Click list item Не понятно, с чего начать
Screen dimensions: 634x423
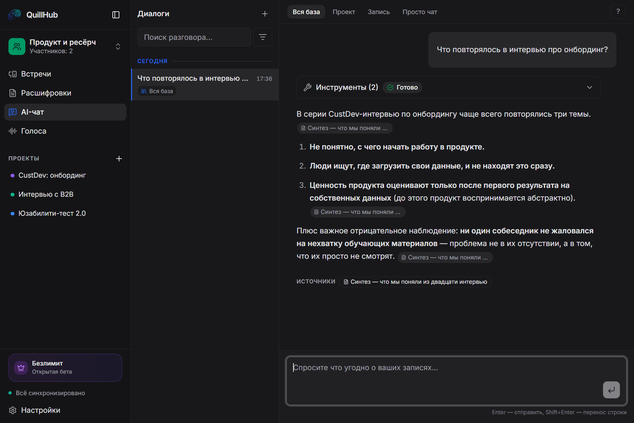point(397,147)
